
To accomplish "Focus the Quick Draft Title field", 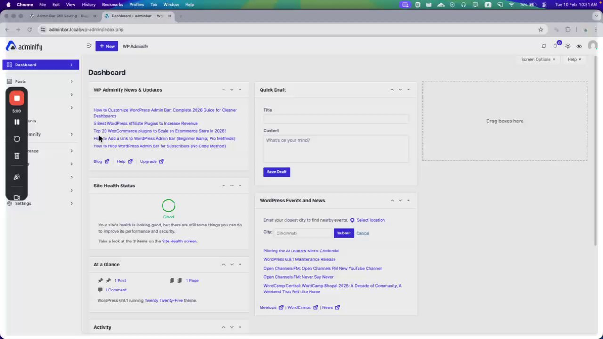I will coord(336,119).
